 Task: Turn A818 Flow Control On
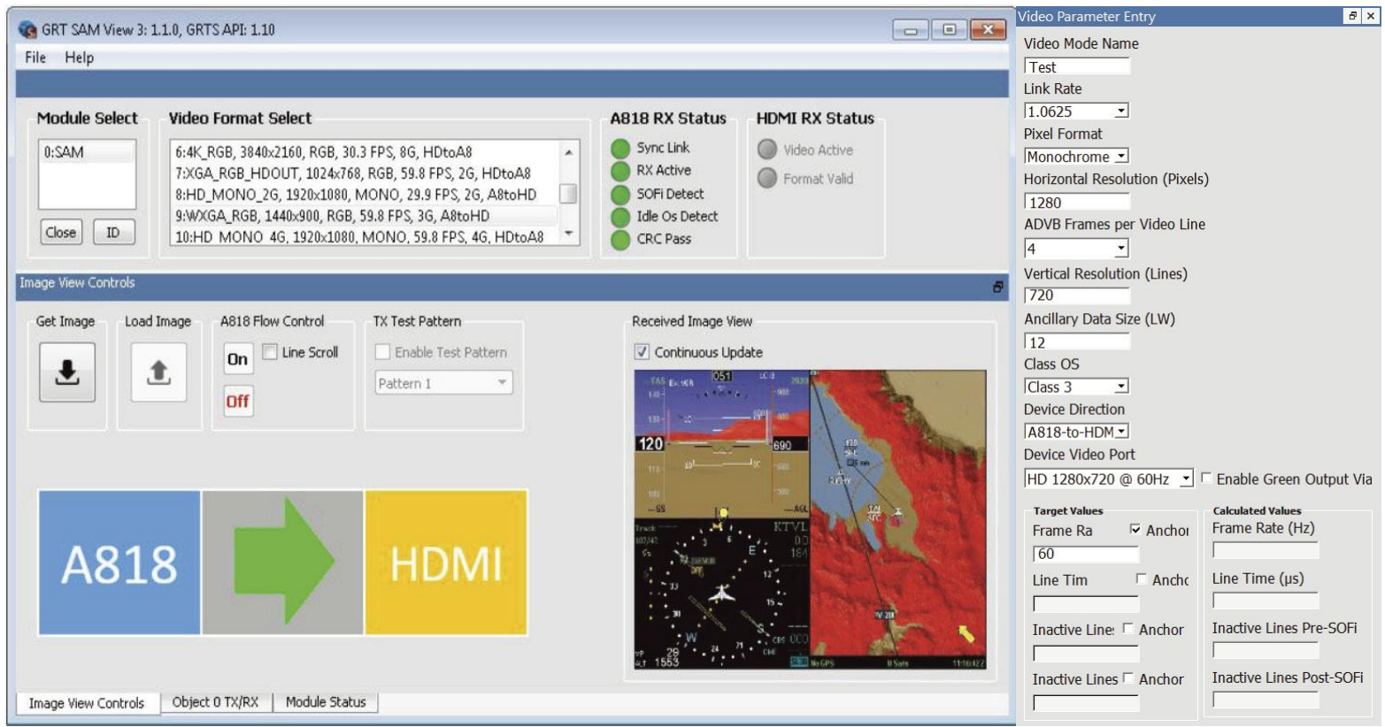click(x=237, y=359)
